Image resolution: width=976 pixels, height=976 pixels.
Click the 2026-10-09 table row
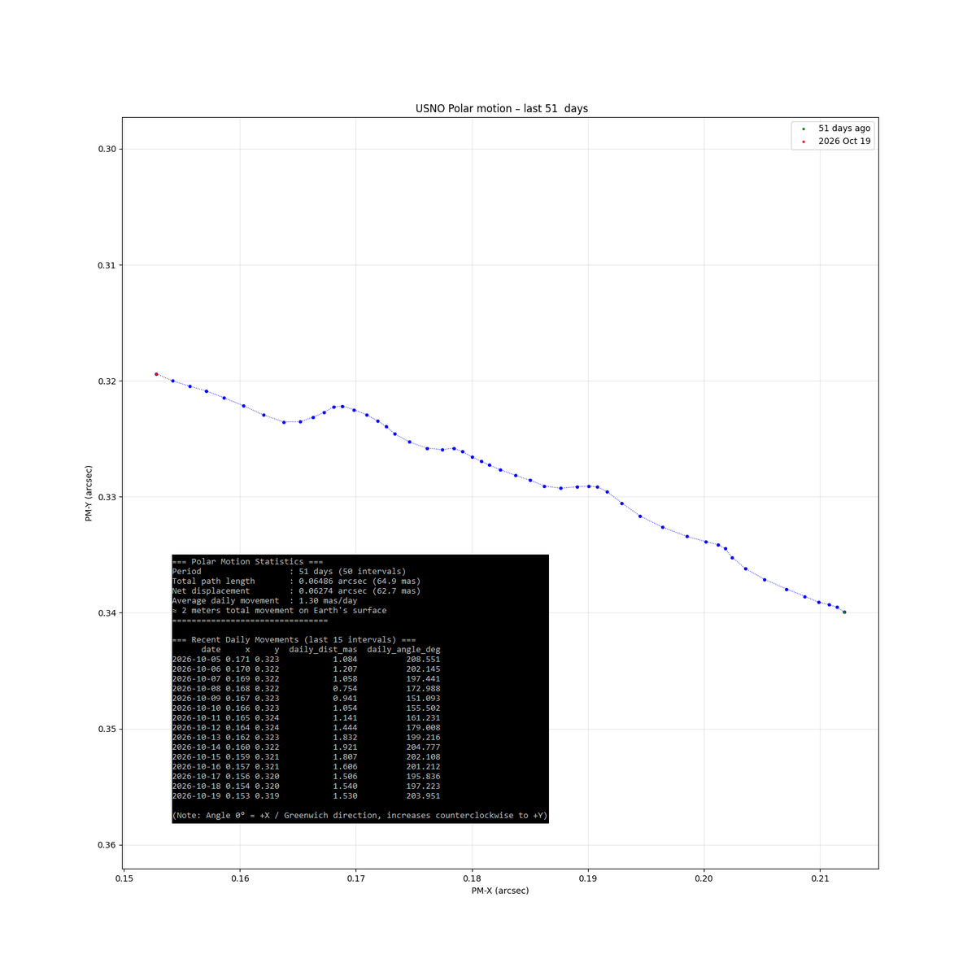pyautogui.click(x=306, y=698)
